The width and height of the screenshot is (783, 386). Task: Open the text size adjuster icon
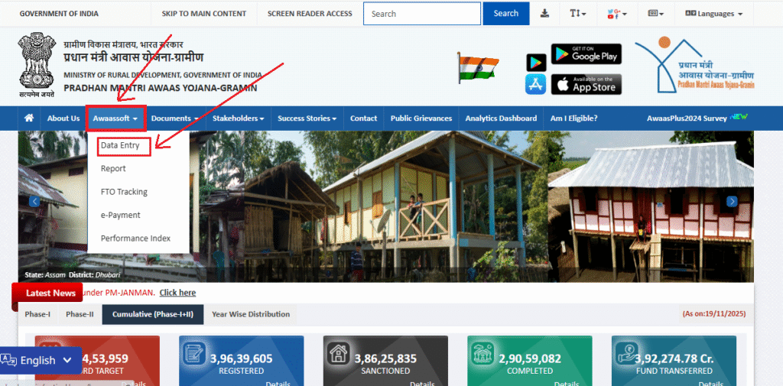click(578, 14)
